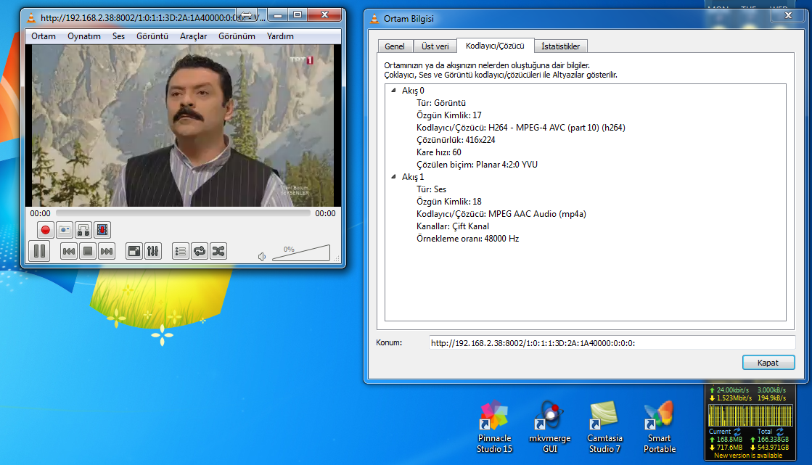Enable loop playback
Image resolution: width=812 pixels, height=465 pixels.
pos(199,251)
